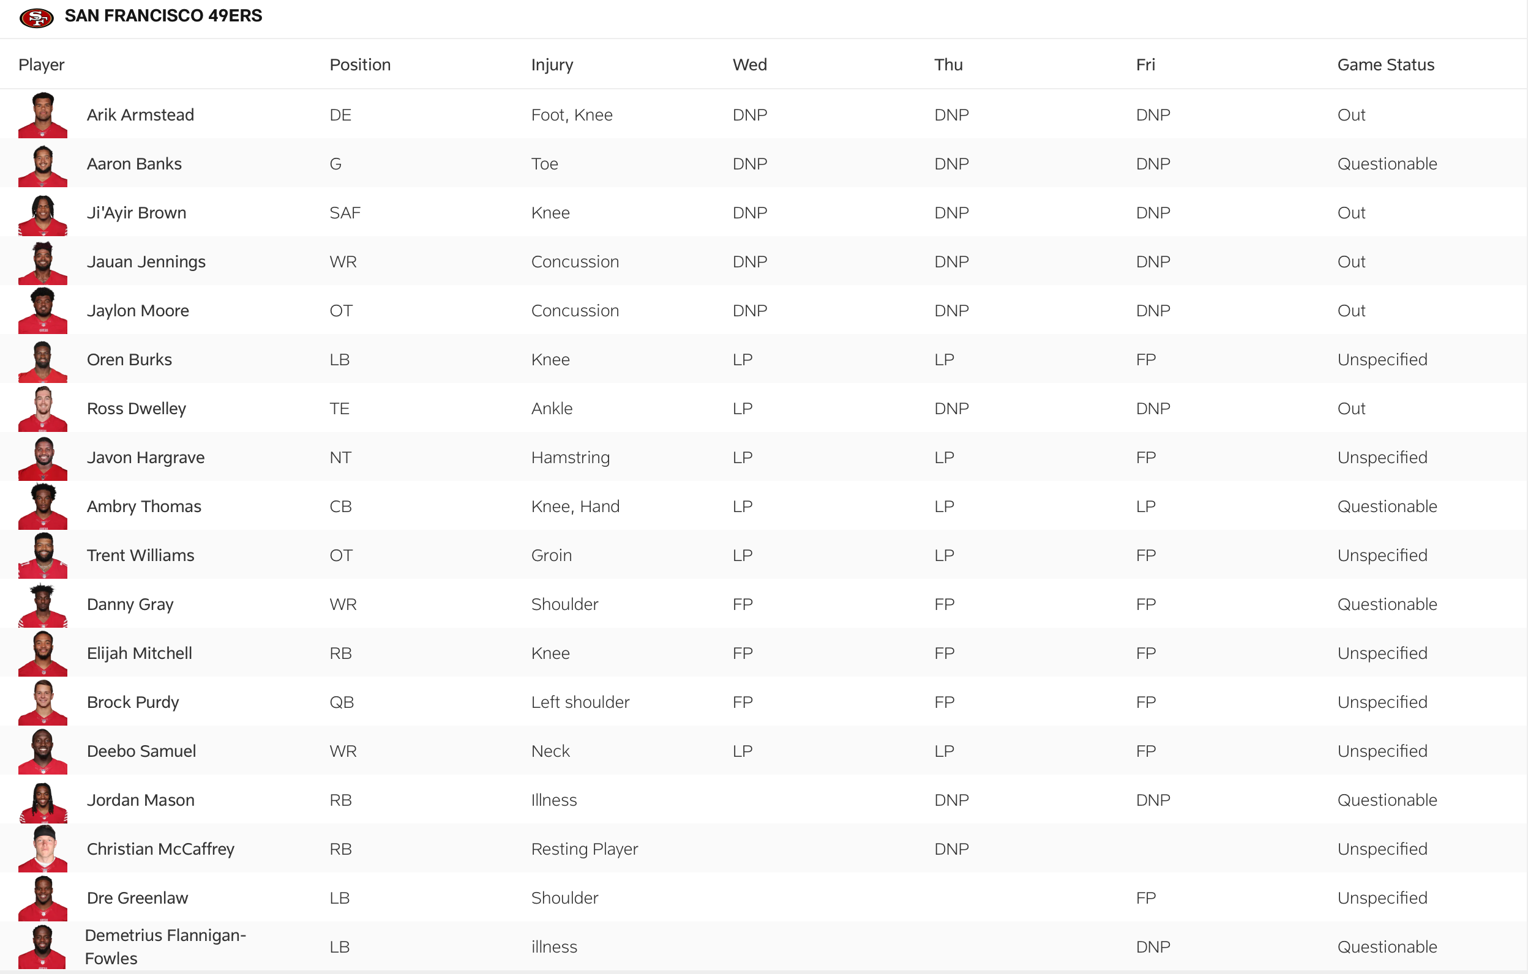Click the Position column header
Viewport: 1528px width, 974px height.
coord(360,65)
